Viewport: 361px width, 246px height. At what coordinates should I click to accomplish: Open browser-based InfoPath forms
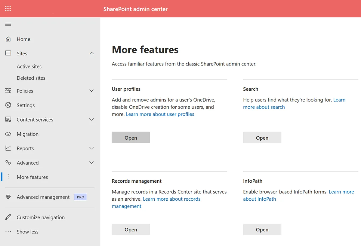[x=262, y=229]
